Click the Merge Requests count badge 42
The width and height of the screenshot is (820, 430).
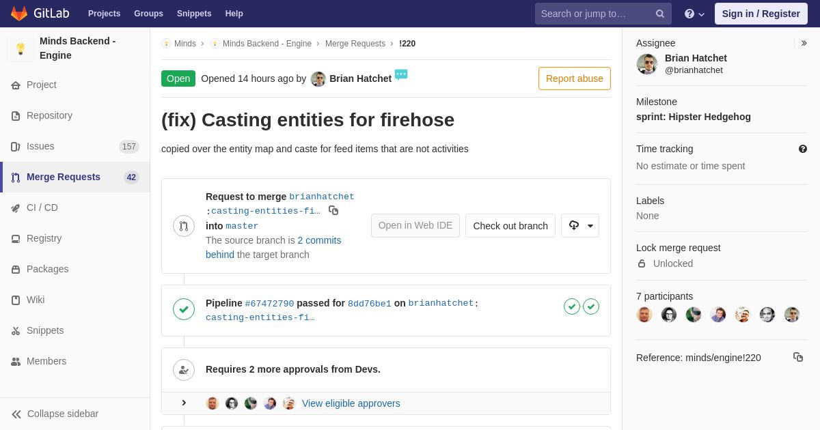coord(131,177)
